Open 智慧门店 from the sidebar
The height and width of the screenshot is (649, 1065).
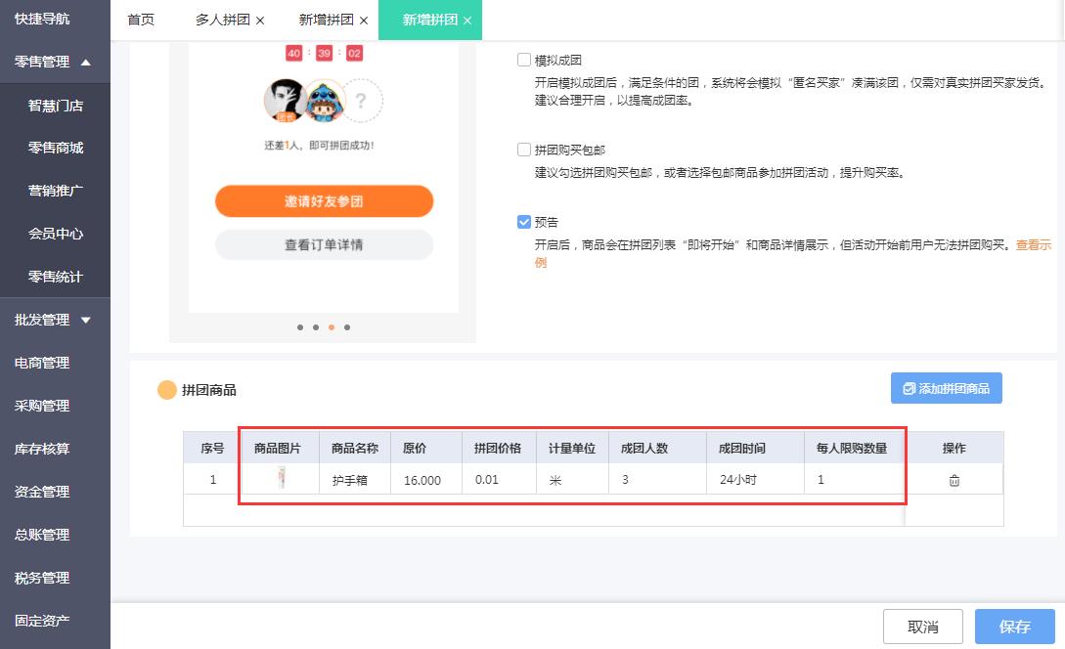click(x=55, y=104)
